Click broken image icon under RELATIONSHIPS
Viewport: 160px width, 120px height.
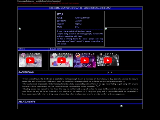click(x=121, y=106)
